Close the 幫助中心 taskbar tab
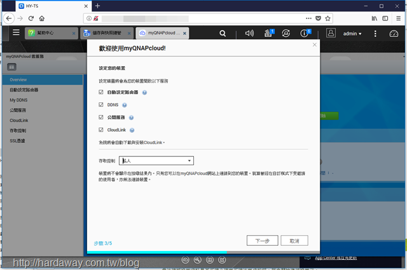 pyautogui.click(x=74, y=34)
